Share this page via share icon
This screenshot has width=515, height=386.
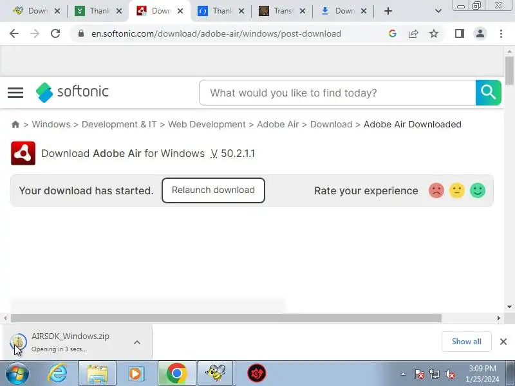(413, 33)
